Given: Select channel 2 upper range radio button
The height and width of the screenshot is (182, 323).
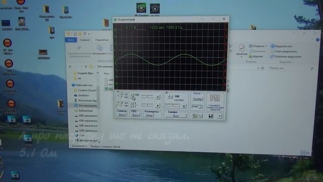Looking at the screenshot, I should [x=122, y=103].
